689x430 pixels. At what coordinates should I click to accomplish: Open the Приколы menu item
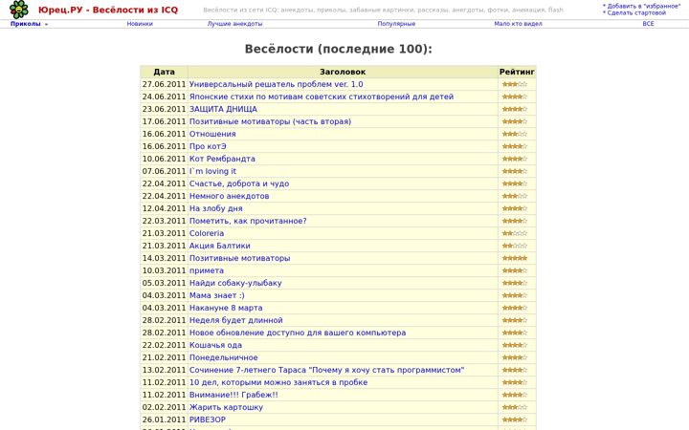[x=26, y=24]
